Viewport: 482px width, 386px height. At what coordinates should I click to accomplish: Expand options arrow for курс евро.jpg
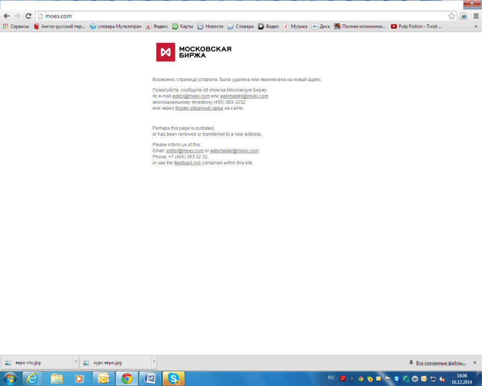(x=155, y=363)
